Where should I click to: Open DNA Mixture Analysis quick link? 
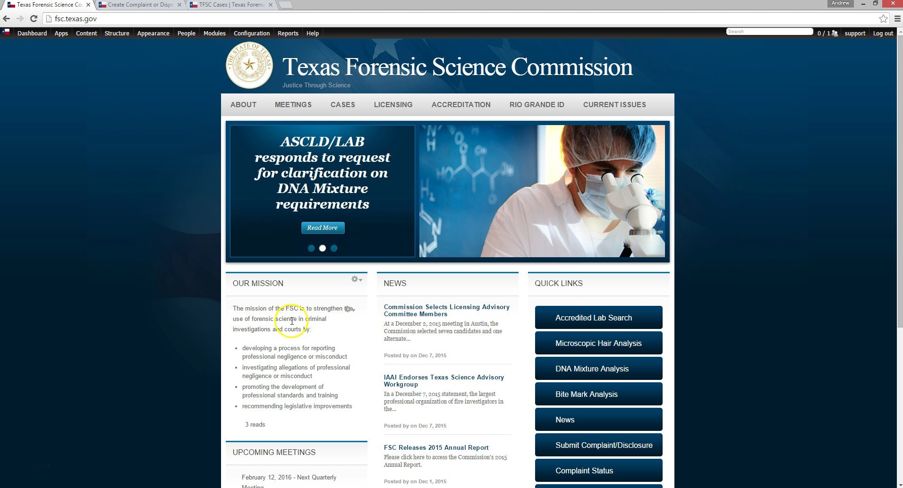pos(599,369)
